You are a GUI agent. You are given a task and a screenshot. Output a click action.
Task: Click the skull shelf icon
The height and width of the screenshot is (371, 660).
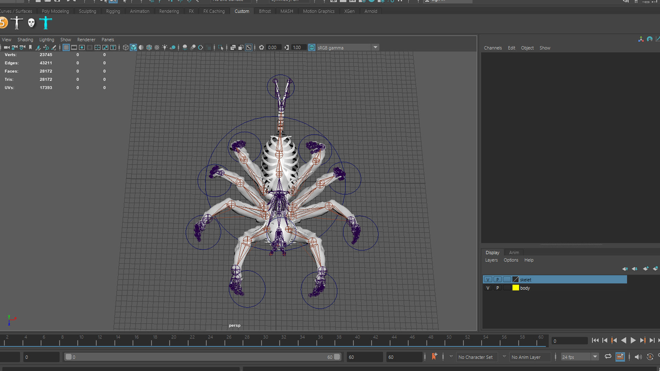coord(31,23)
